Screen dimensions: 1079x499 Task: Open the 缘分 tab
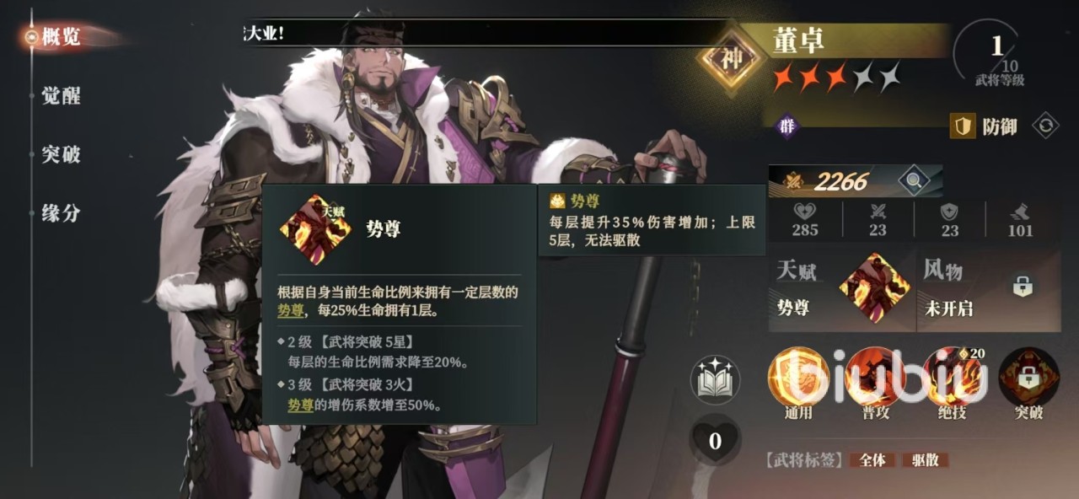62,213
